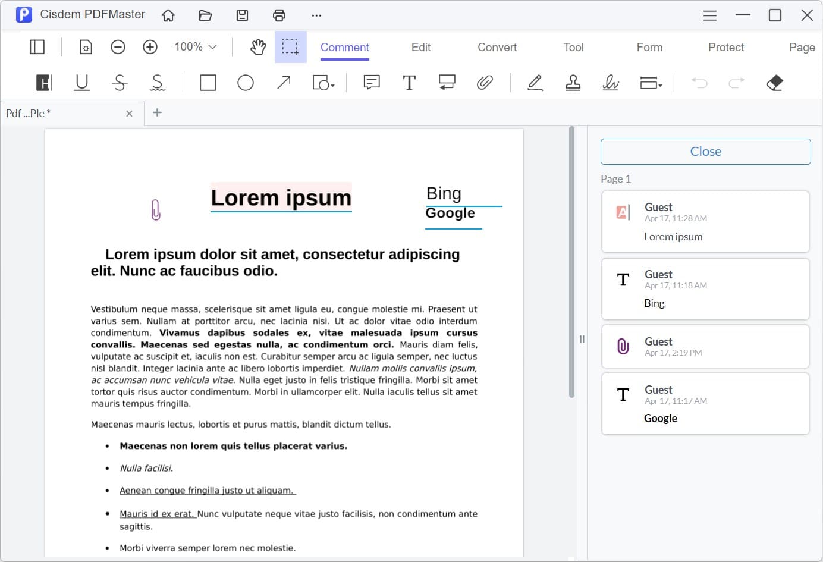Attach a file with the paperclip tool
The image size is (823, 562).
coord(485,83)
